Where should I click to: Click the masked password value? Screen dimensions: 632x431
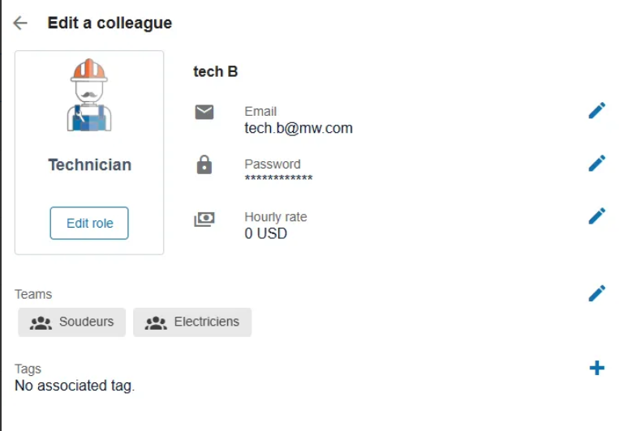[x=278, y=178]
